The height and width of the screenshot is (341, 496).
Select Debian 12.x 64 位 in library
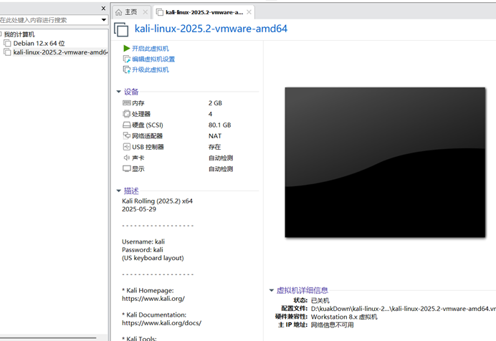[x=39, y=43]
